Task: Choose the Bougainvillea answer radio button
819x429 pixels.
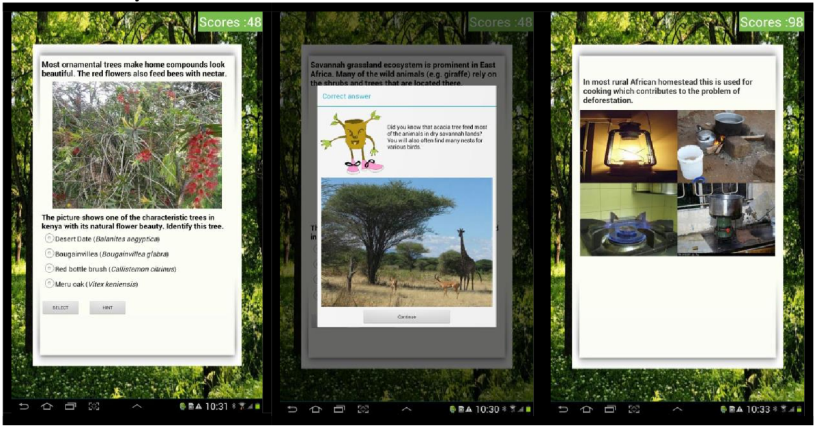Action: (x=49, y=254)
